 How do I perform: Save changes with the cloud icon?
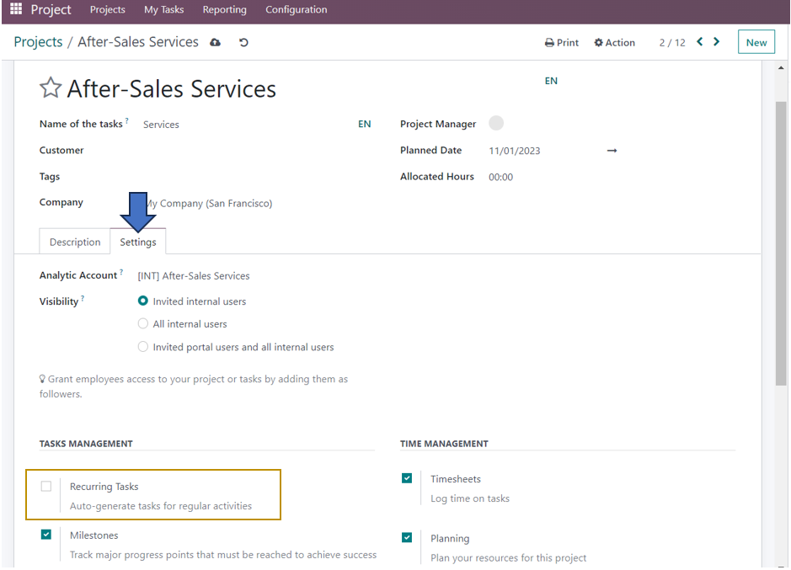click(x=215, y=41)
